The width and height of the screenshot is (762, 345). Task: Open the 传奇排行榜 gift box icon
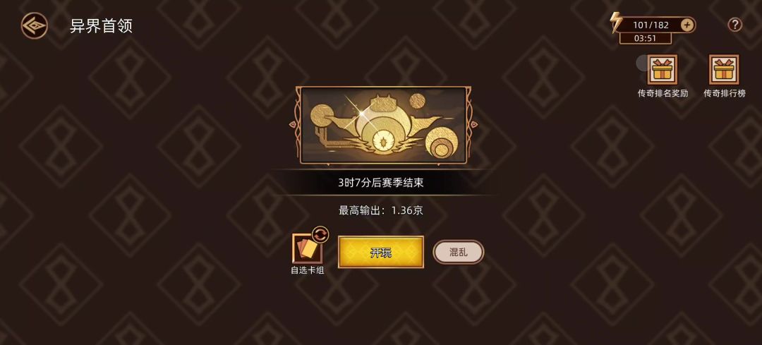tap(724, 70)
